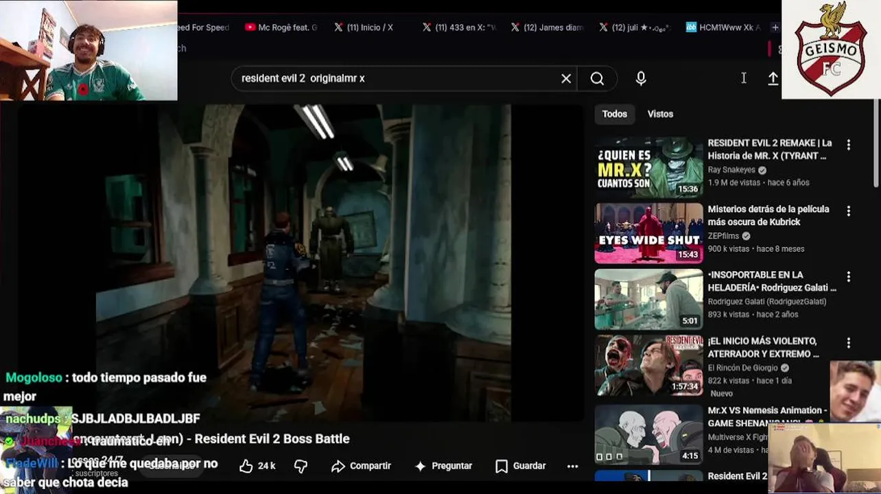This screenshot has width=881, height=494.
Task: Go to ZEPfilms channel
Action: [723, 236]
